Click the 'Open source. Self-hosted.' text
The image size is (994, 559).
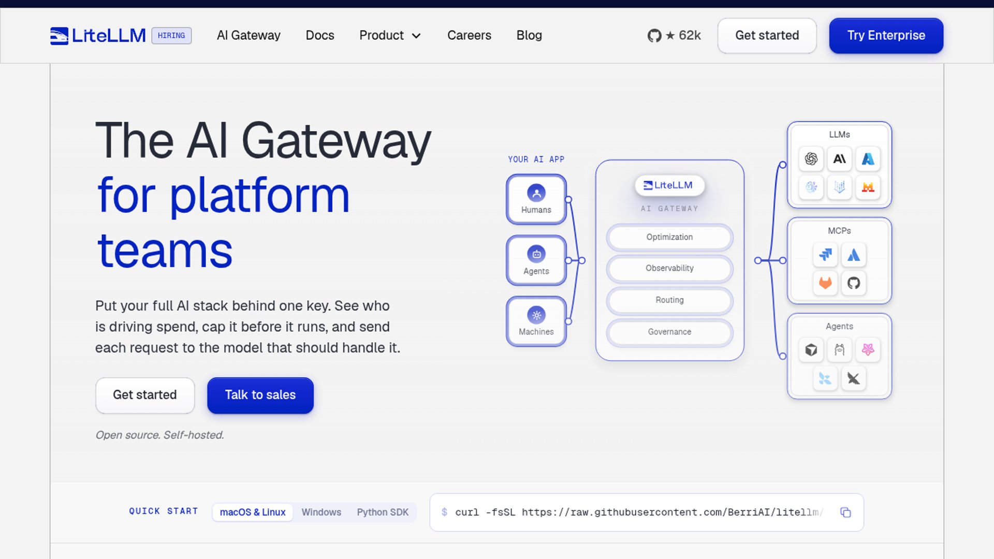pyautogui.click(x=159, y=435)
